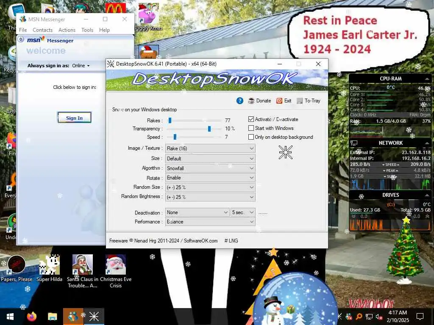Open the Piggly Xmas desktop shortcut
The width and height of the screenshot is (434, 325).
pos(148,17)
